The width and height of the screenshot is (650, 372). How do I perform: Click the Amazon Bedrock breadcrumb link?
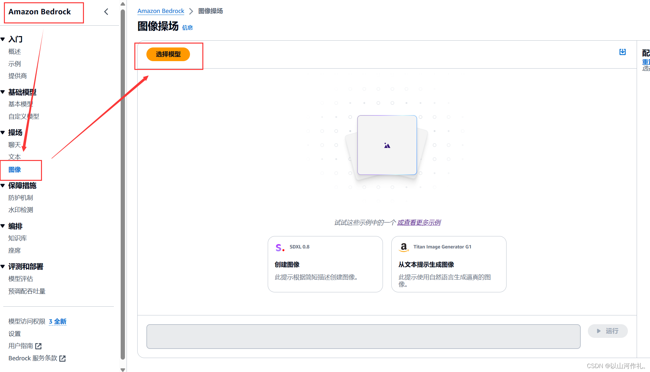click(x=161, y=11)
